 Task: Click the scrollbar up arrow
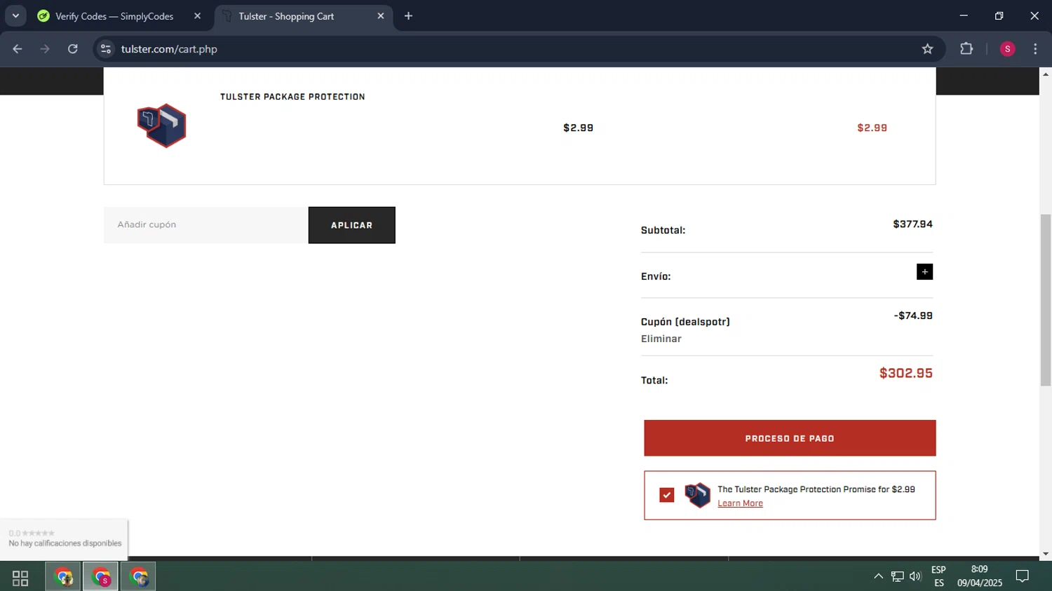point(1046,74)
